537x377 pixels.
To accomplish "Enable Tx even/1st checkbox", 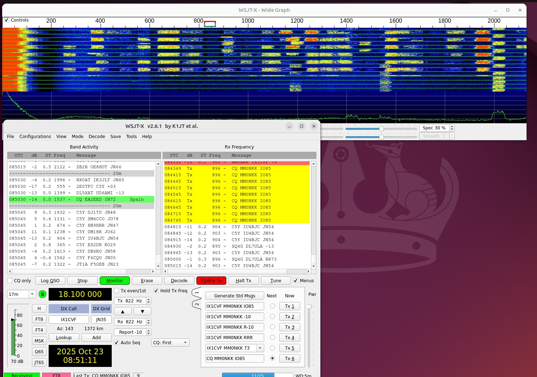I will click(x=116, y=291).
